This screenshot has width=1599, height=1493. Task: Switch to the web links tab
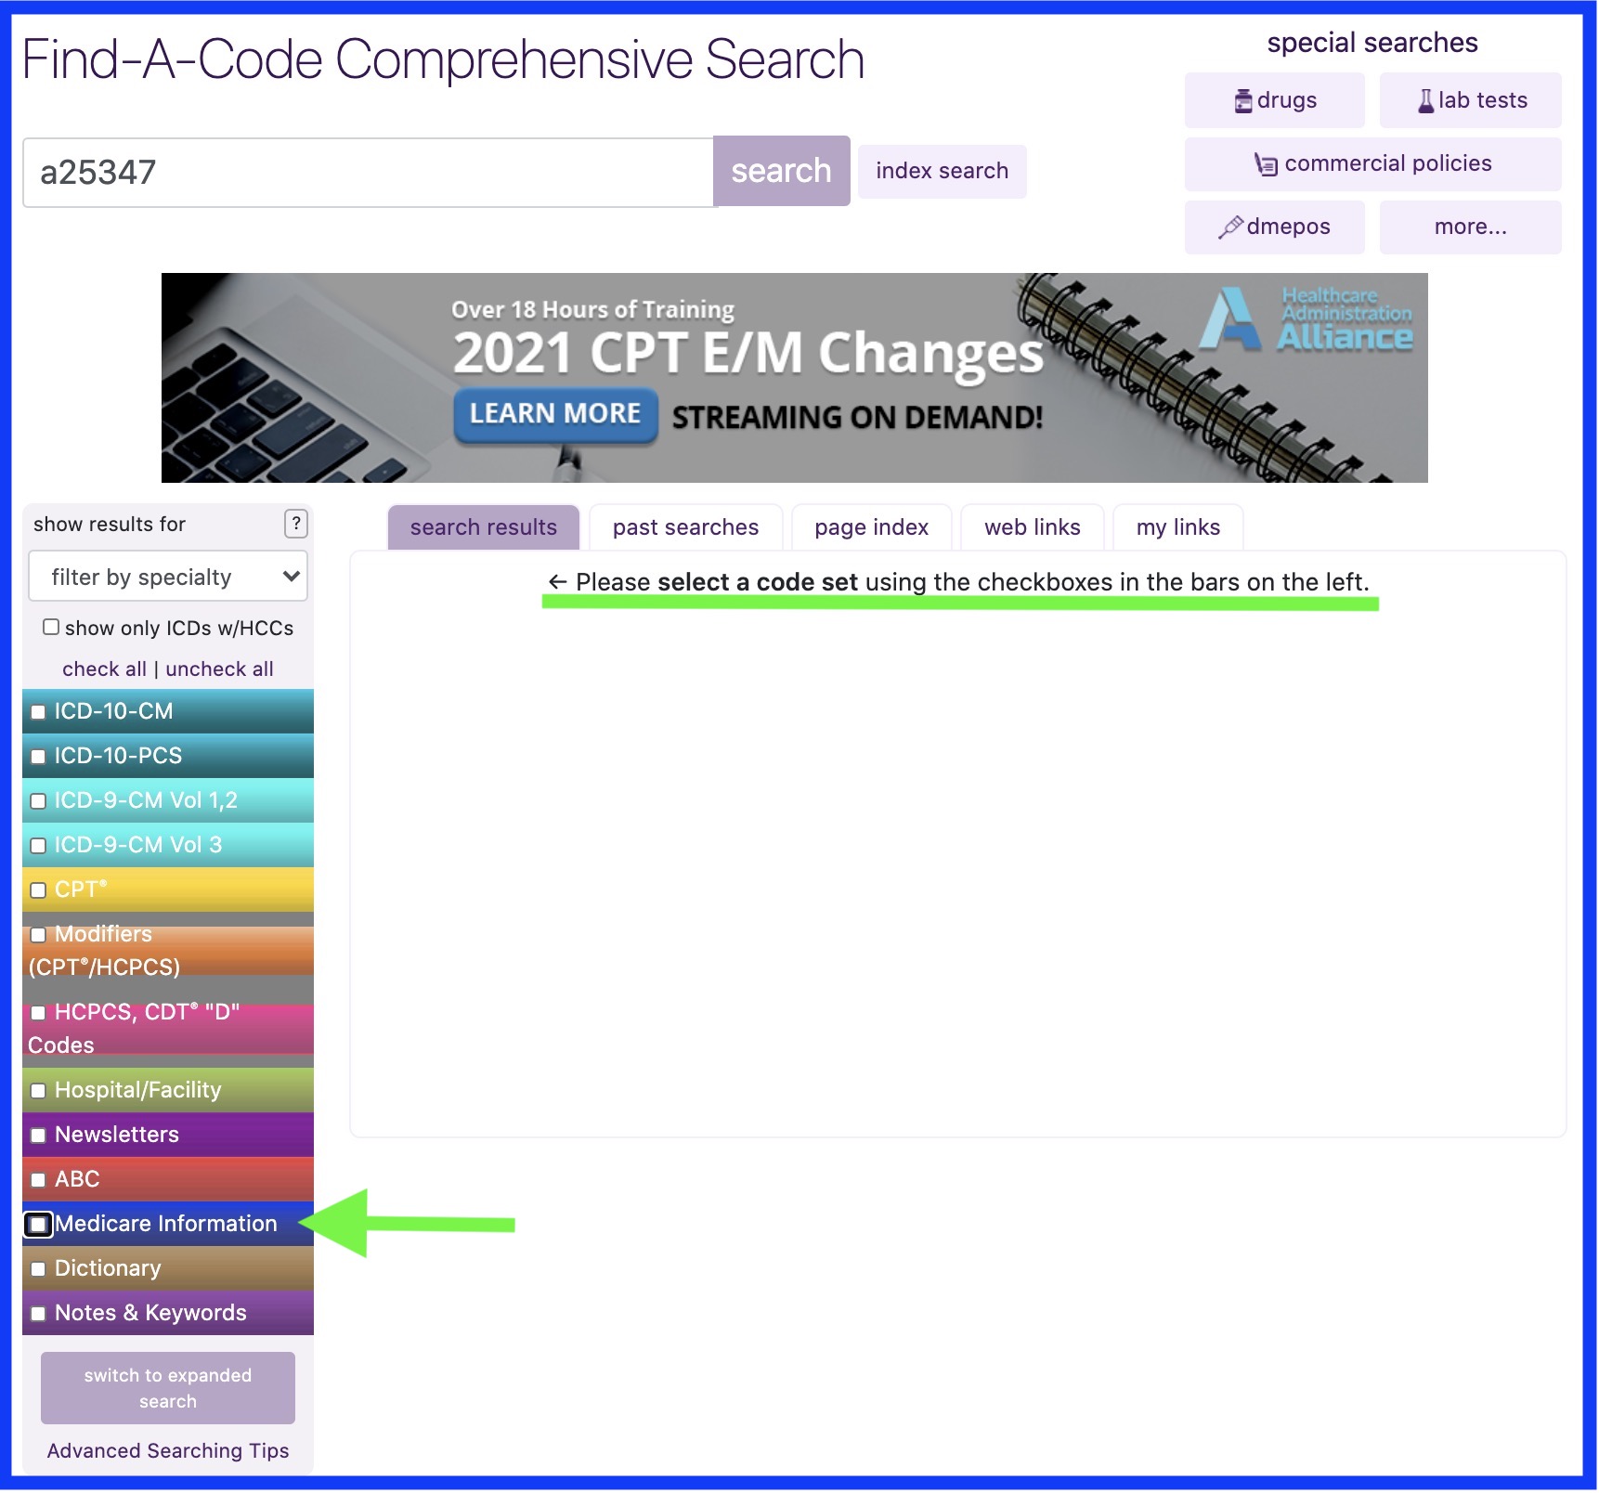1032,527
